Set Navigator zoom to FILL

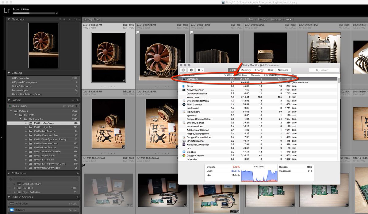point(65,19)
